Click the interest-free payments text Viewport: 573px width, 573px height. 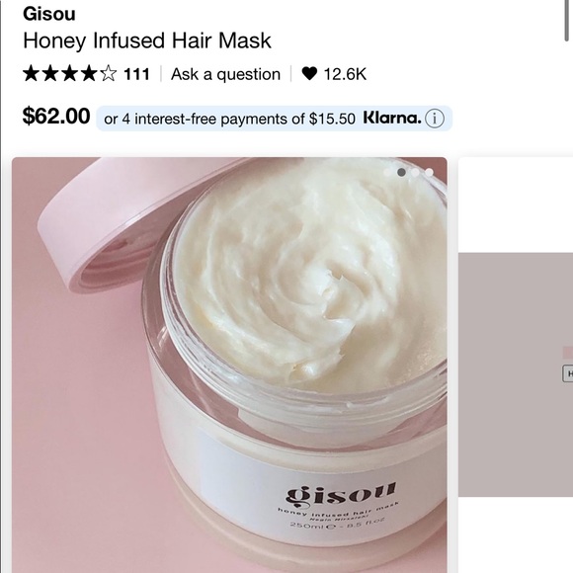click(229, 120)
